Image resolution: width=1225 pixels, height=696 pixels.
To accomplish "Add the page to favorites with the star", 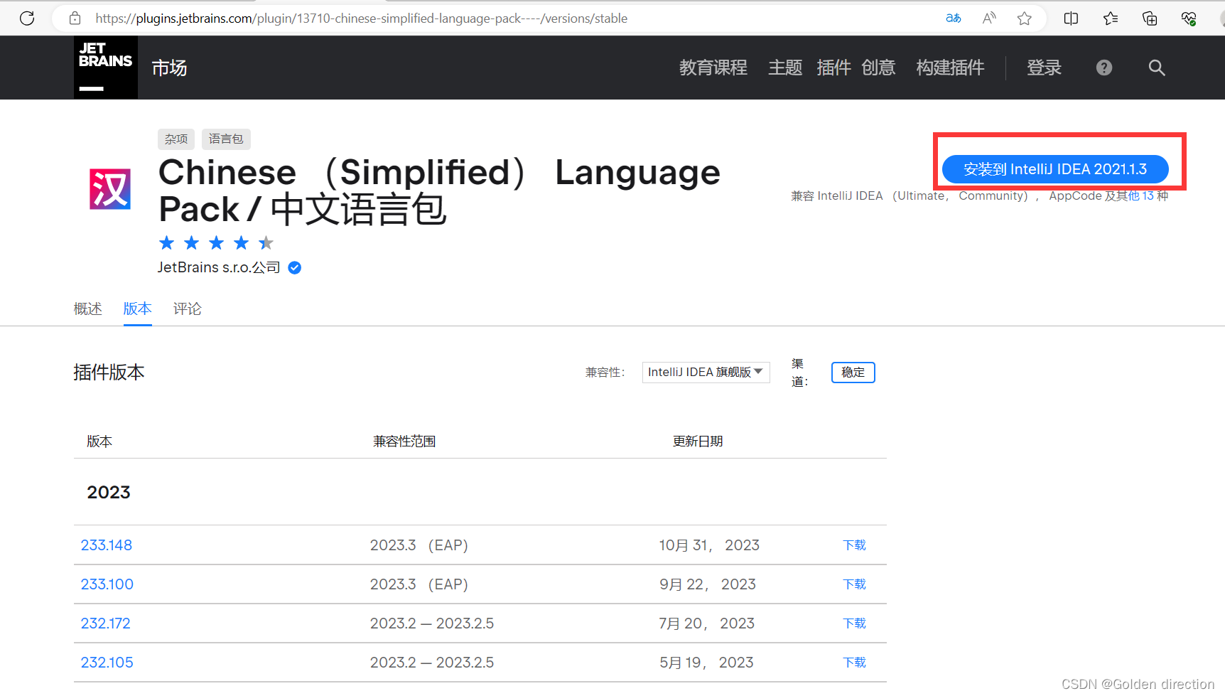I will click(1025, 18).
